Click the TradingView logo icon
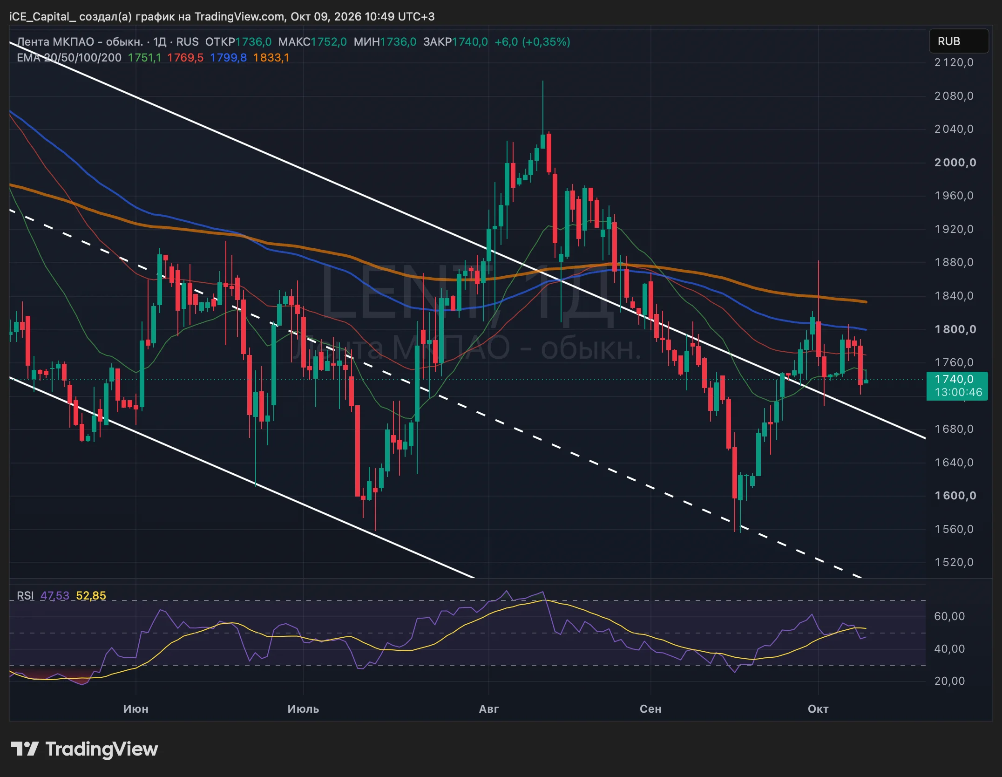Viewport: 1002px width, 777px height. pyautogui.click(x=25, y=749)
